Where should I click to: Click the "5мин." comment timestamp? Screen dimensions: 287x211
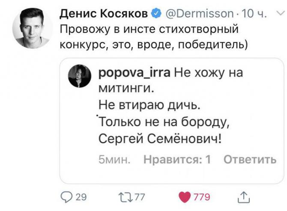[x=114, y=160]
